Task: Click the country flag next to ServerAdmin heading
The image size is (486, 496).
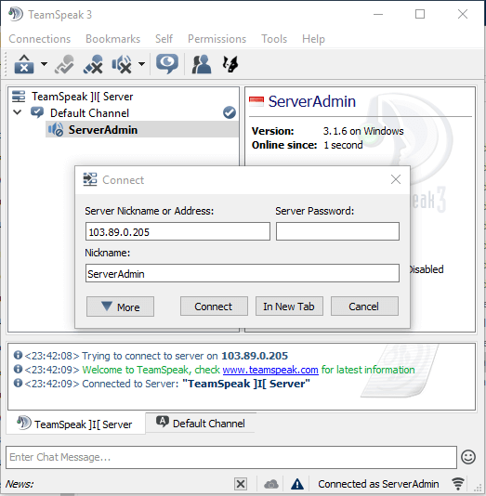Action: coord(256,101)
